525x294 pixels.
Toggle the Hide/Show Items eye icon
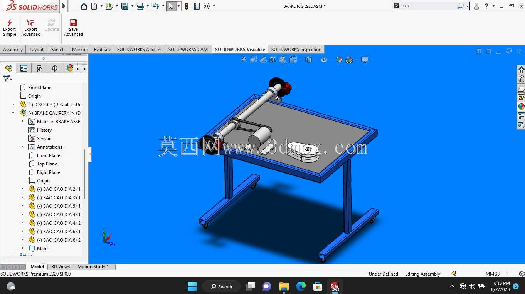324,60
